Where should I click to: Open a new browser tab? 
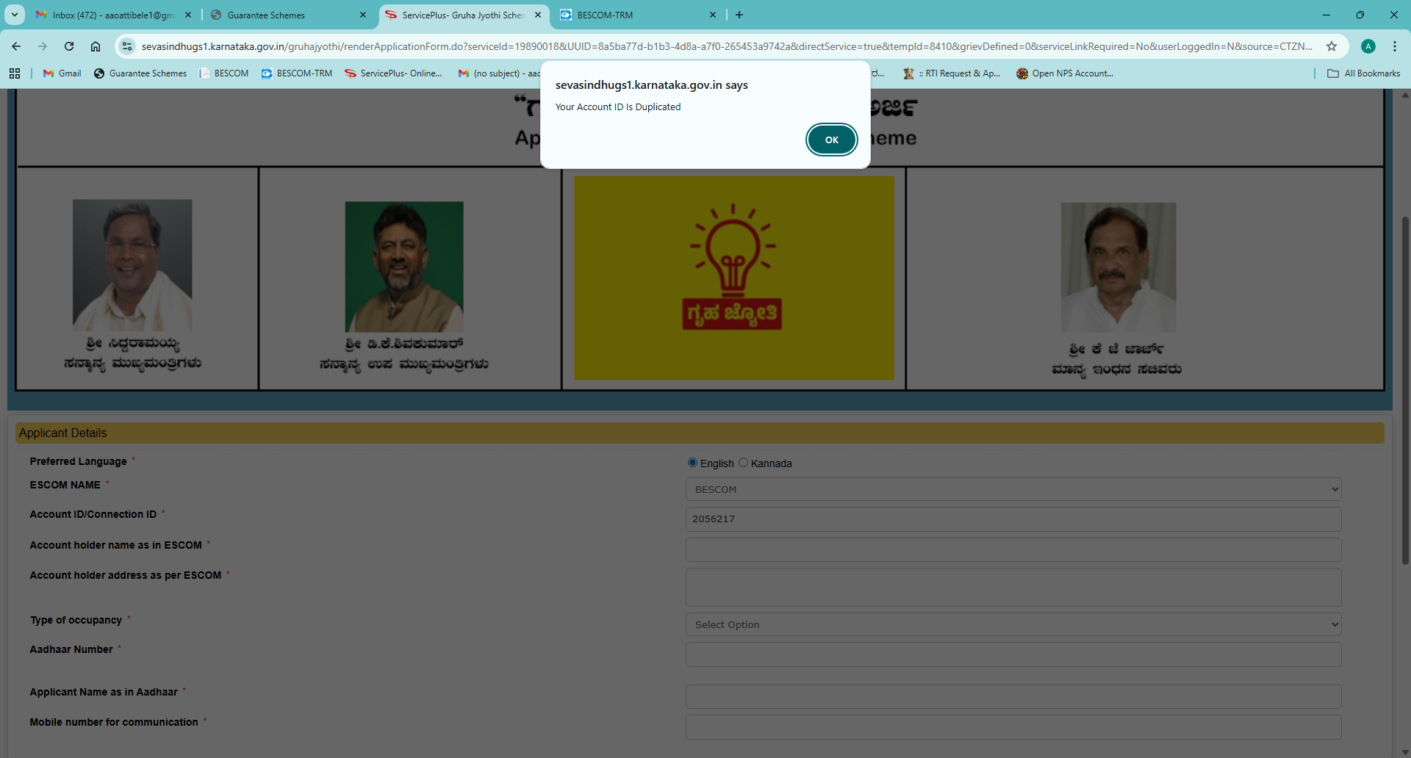click(739, 15)
